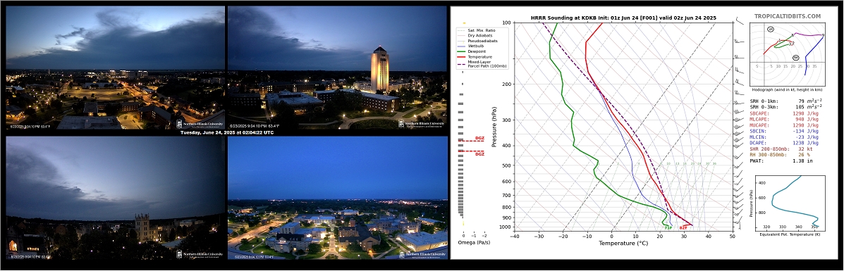Open the top-left sunset webcam view
Viewport: 844px width, 271px height.
click(115, 68)
